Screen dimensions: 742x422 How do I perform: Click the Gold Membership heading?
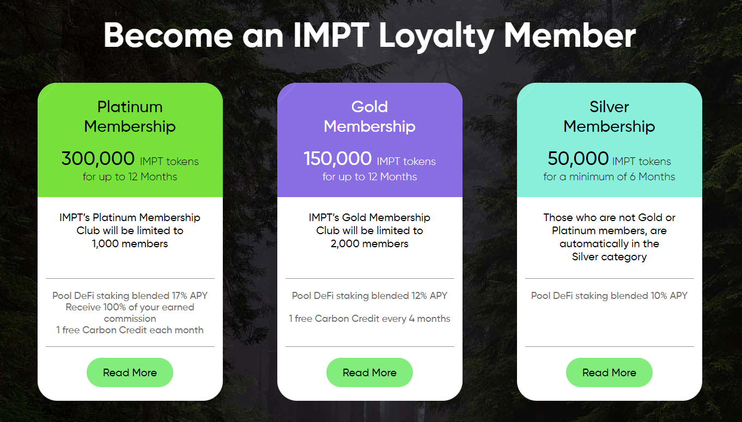coord(369,117)
